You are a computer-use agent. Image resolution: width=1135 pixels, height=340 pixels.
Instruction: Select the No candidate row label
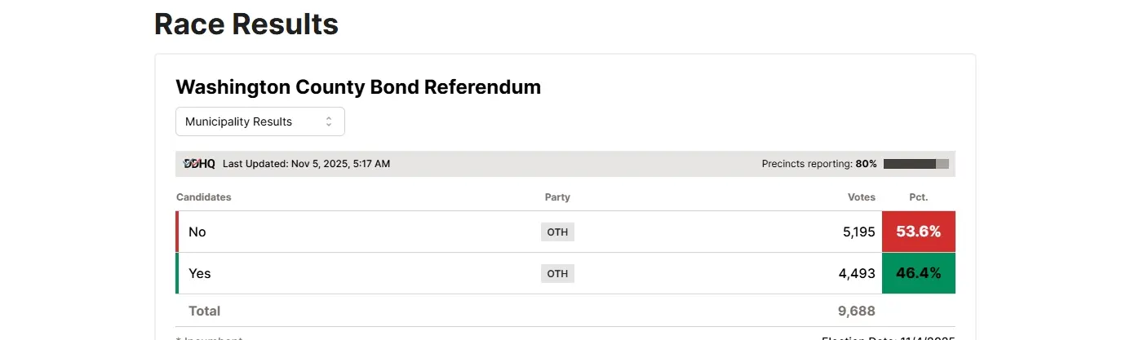click(197, 232)
